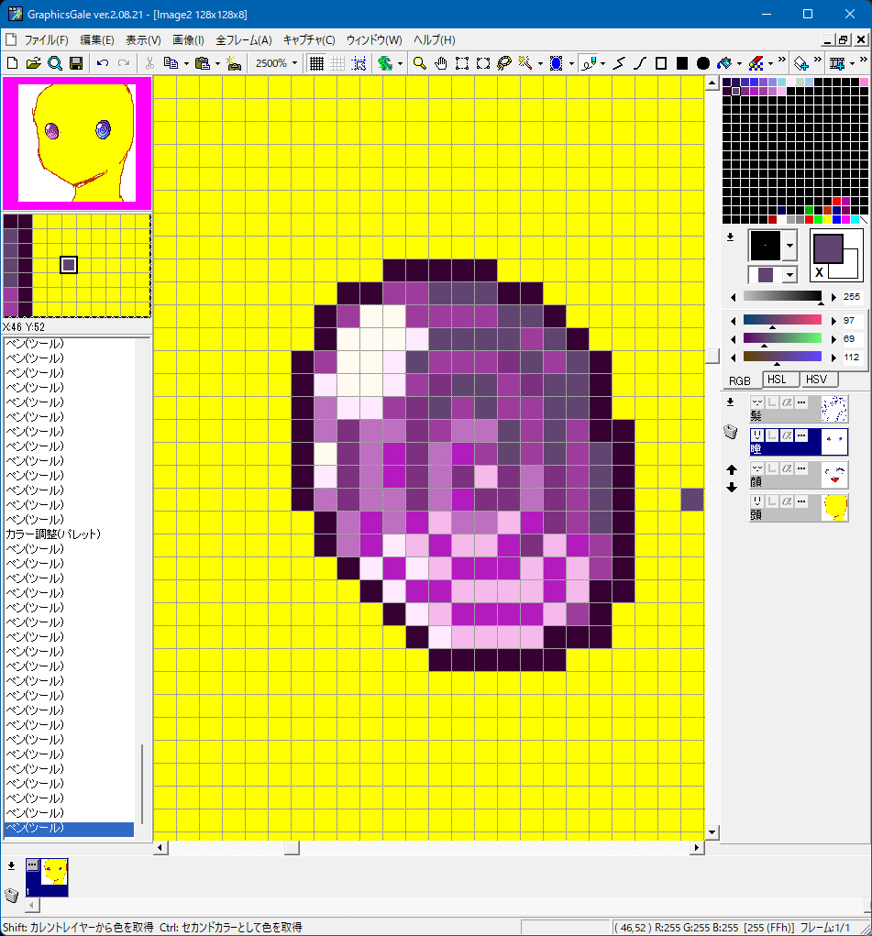Click the green onion skin icon
Viewport: 872px width, 936px height.
point(385,63)
